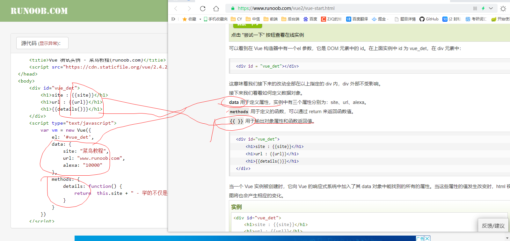Open the 前端 bookmark folder
The image size is (510, 241).
point(271,19)
